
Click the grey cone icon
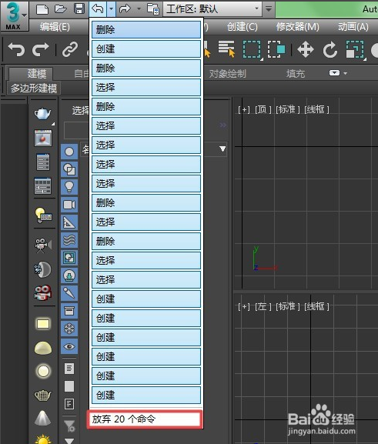pos(43,419)
